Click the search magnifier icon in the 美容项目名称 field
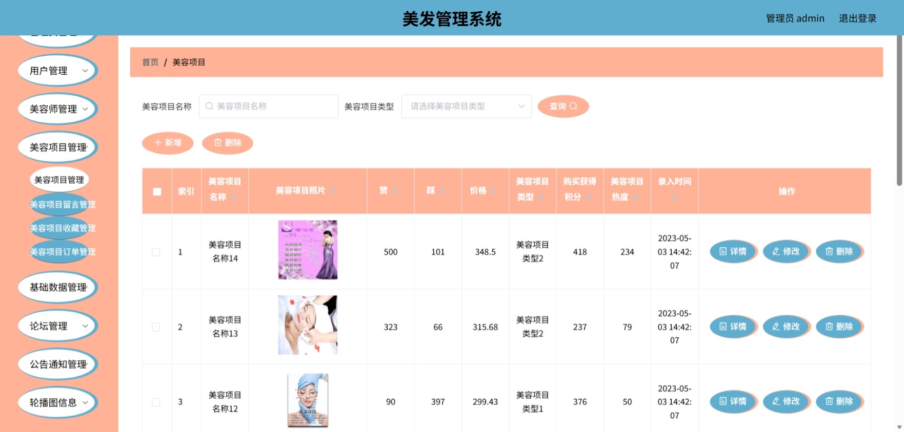904x432 pixels. 209,106
